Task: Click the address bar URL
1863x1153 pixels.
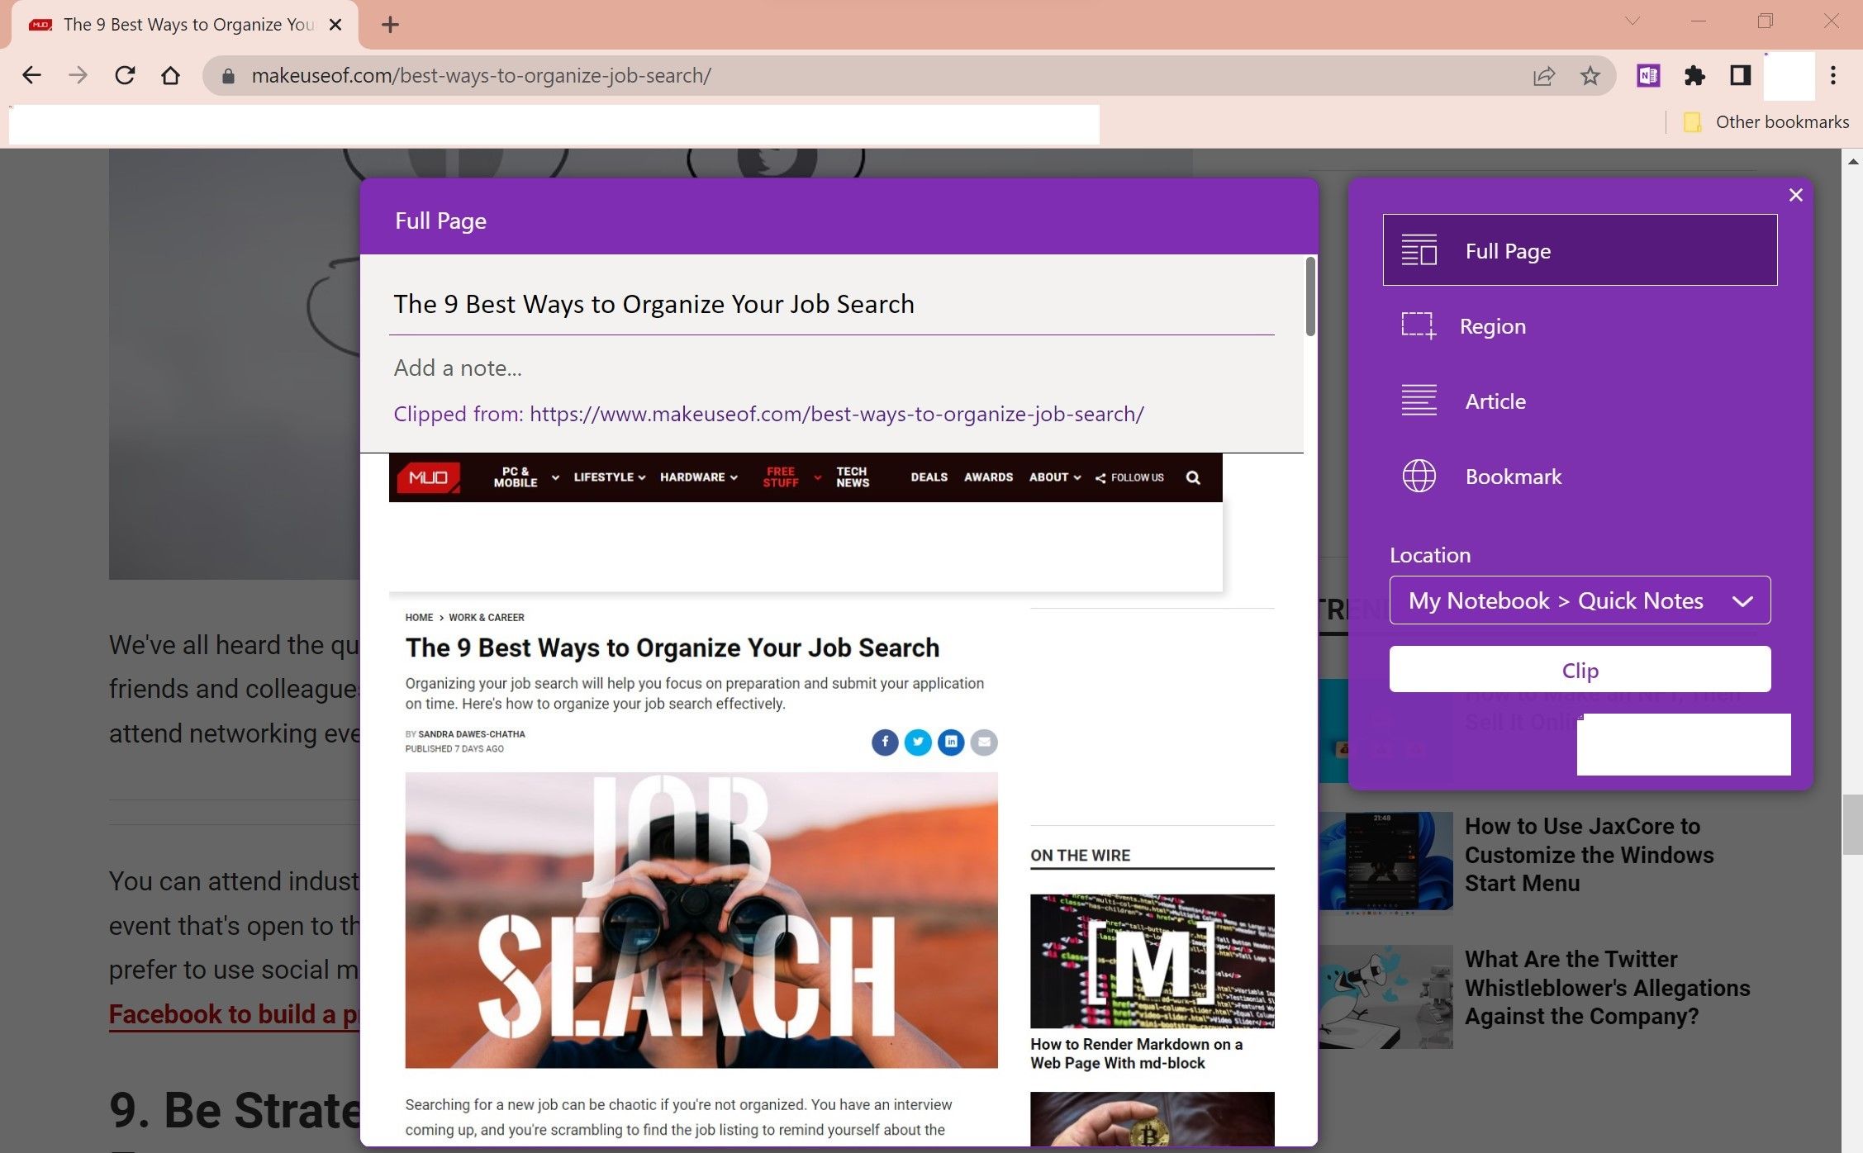Action: [x=481, y=76]
